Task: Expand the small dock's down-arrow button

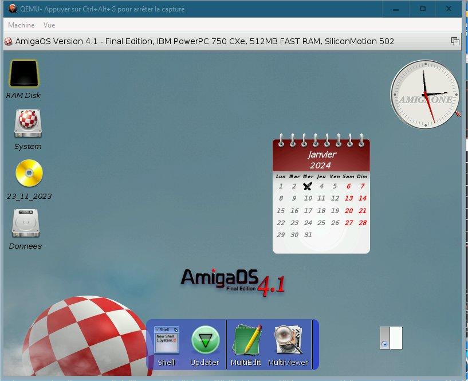Action: [x=385, y=344]
